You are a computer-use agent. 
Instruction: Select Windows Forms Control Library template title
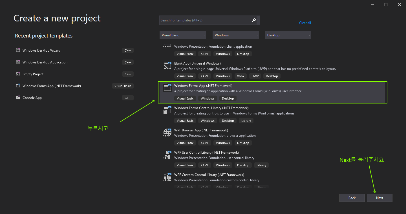pyautogui.click(x=211, y=108)
